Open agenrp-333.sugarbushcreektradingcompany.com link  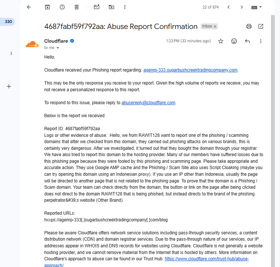(x=190, y=70)
